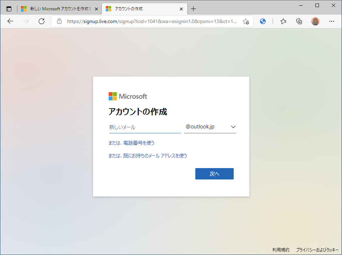Select the アカウントの作成 tab
This screenshot has width=342, height=255.
tap(145, 9)
